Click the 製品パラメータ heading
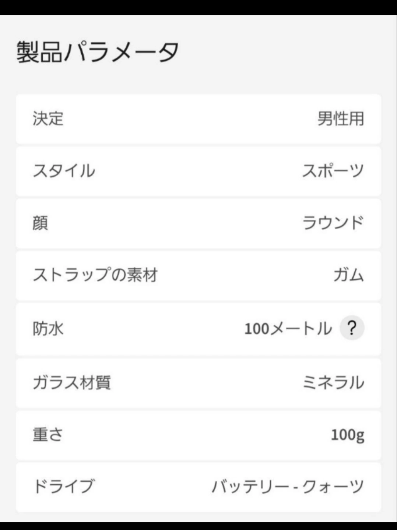The width and height of the screenshot is (397, 530). tap(98, 52)
